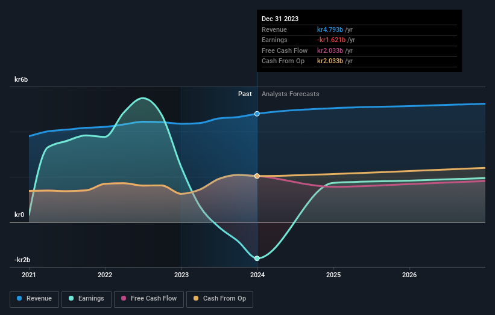Toggle the Earnings series legend button
This screenshot has height=315, width=495.
coord(86,299)
